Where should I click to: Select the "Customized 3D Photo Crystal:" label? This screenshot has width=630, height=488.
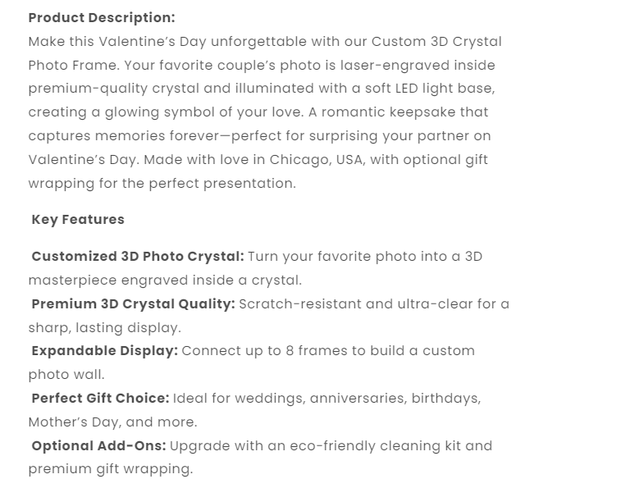click(x=137, y=256)
